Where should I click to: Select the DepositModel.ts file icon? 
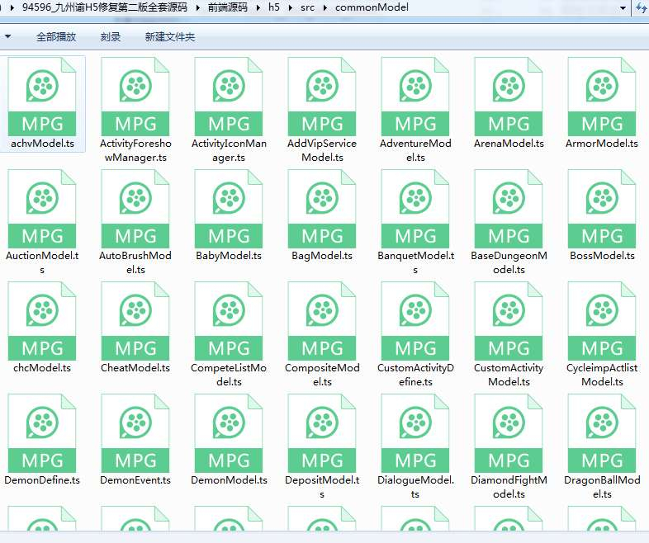(x=322, y=433)
